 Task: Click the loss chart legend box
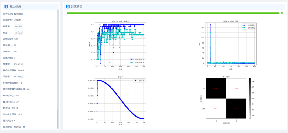pyautogui.click(x=249, y=26)
